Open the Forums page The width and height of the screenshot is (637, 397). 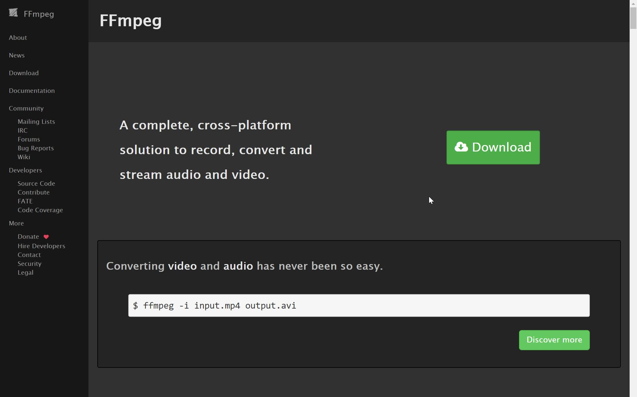coord(29,139)
